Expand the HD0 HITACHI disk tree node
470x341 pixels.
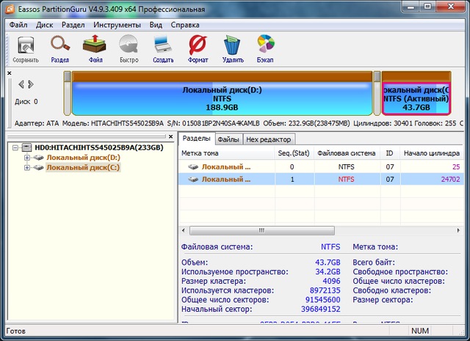tap(17, 147)
